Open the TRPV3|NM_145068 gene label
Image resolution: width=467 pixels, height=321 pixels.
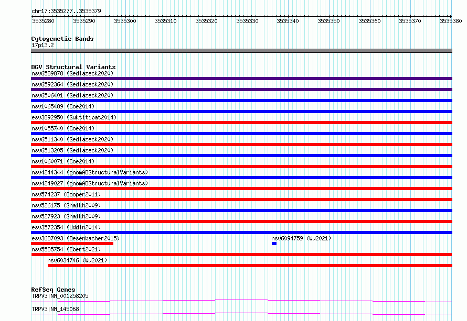[55, 309]
